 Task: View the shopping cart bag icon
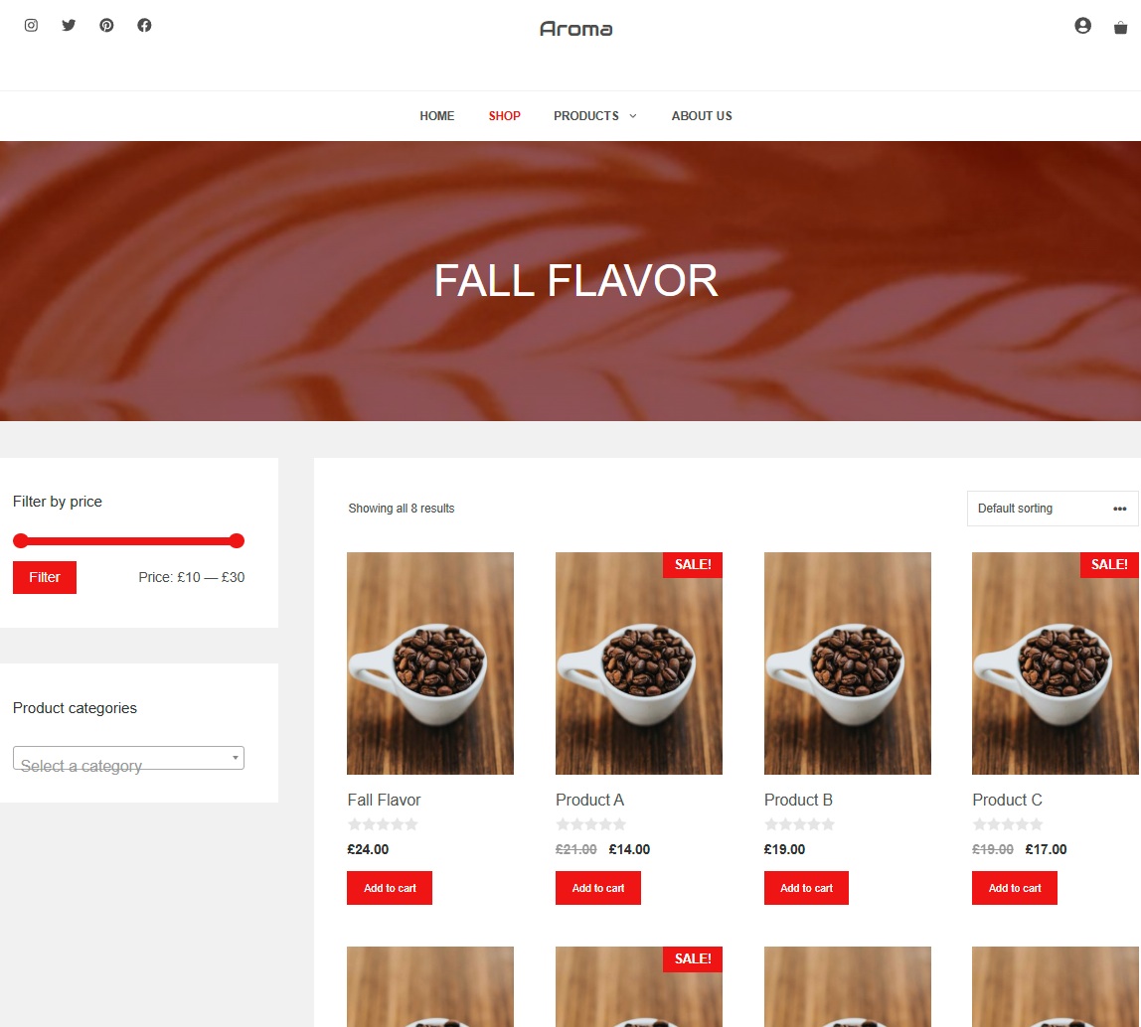point(1121,28)
